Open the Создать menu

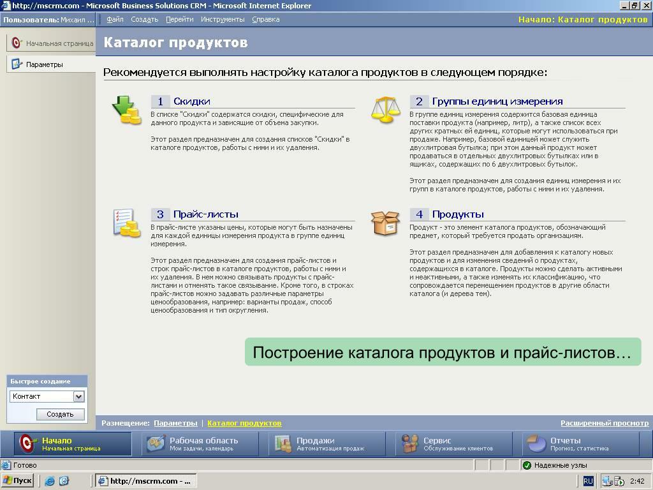coord(145,19)
